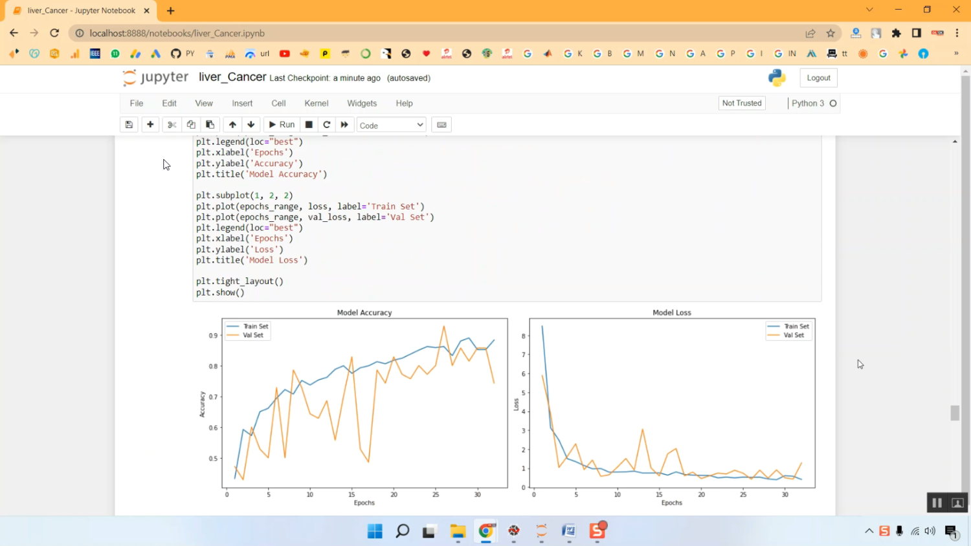
Task: Copy selected cells icon
Action: tap(191, 125)
